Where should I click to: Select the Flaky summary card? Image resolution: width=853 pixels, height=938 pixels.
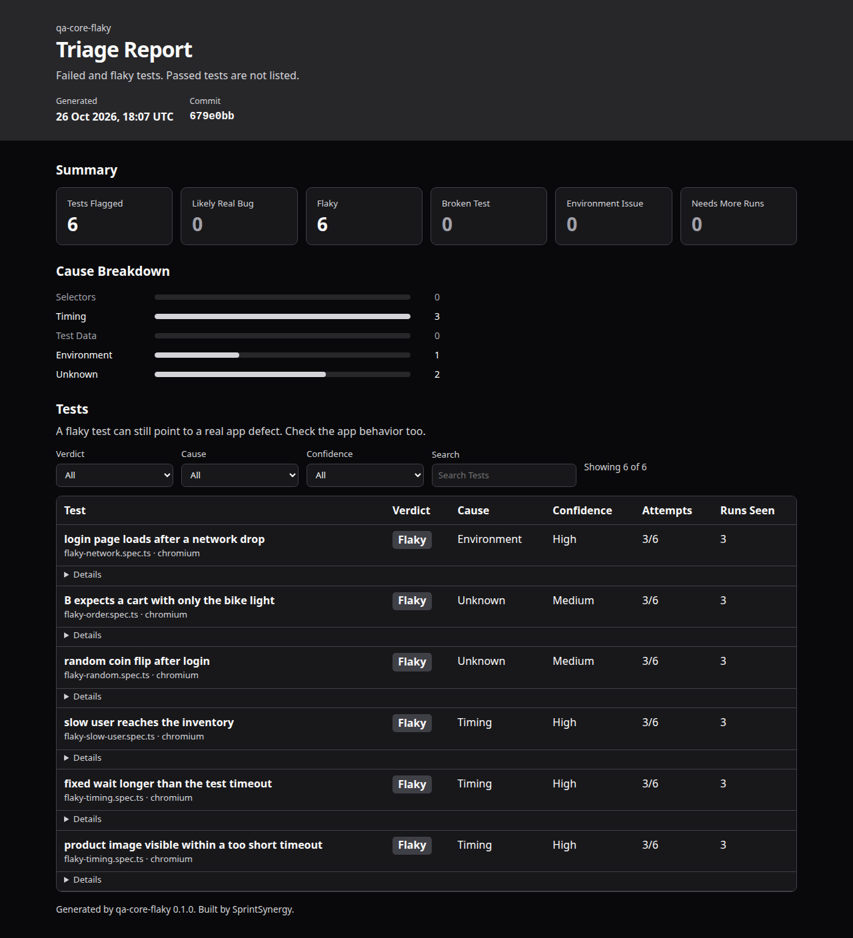point(364,216)
